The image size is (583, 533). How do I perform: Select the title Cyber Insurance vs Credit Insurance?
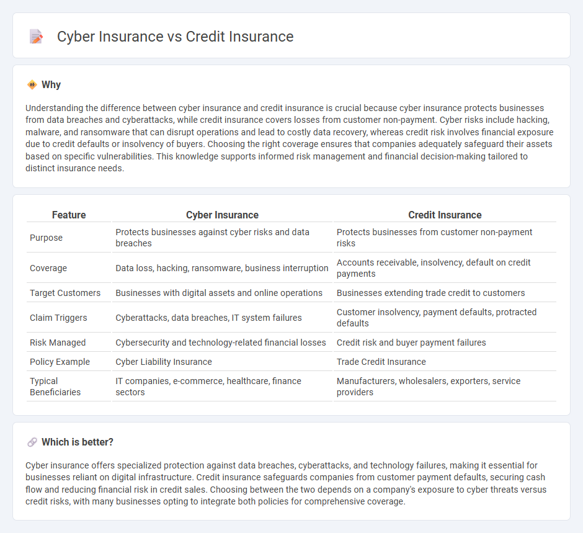point(175,37)
